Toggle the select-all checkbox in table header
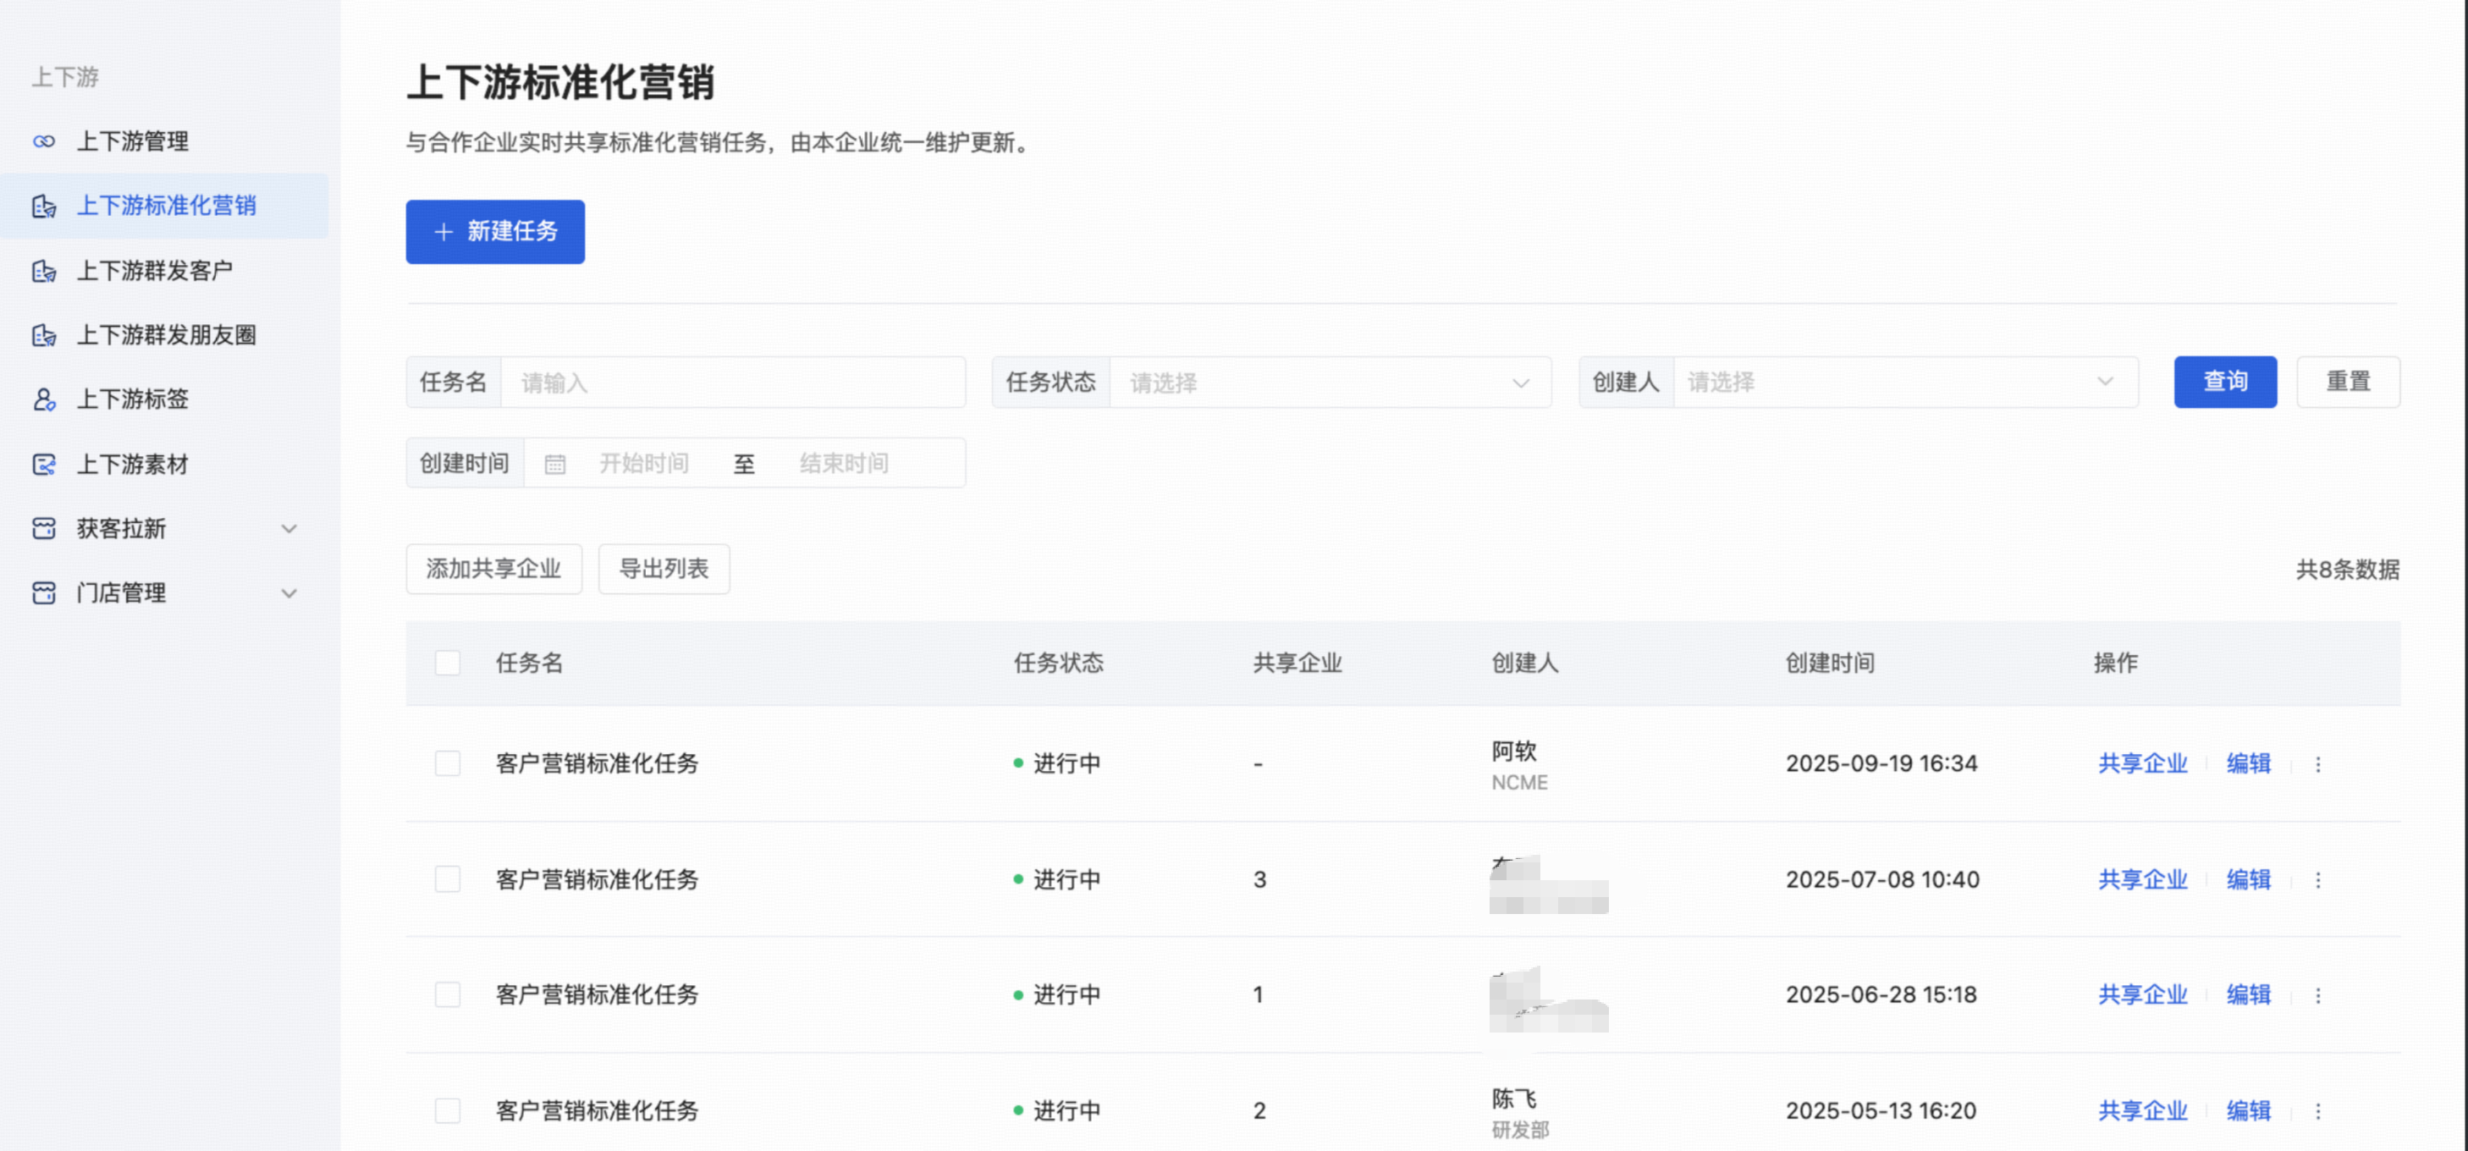Viewport: 2468px width, 1151px height. 448,664
